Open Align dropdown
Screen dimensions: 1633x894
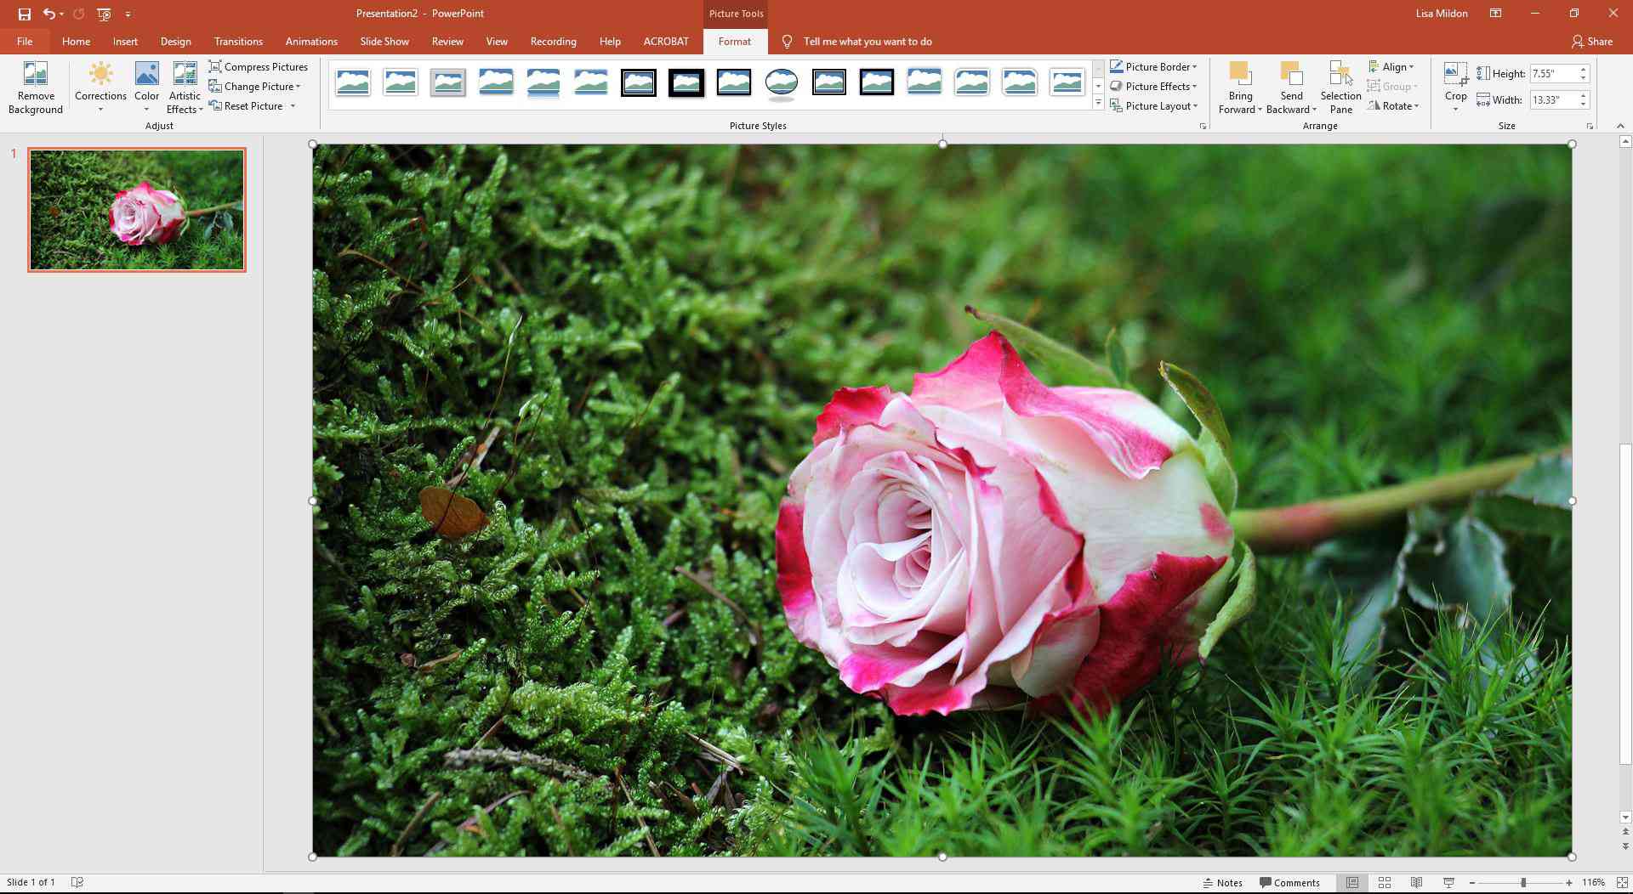point(1391,66)
